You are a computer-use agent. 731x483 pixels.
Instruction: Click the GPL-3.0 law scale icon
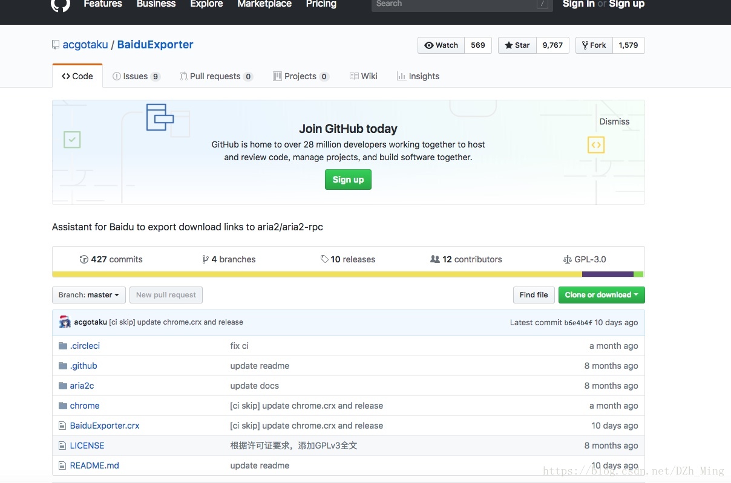[567, 259]
